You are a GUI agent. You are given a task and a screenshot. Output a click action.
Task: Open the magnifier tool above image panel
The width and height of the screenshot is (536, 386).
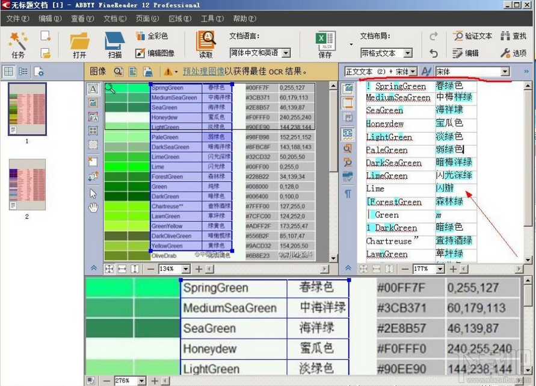[118, 71]
